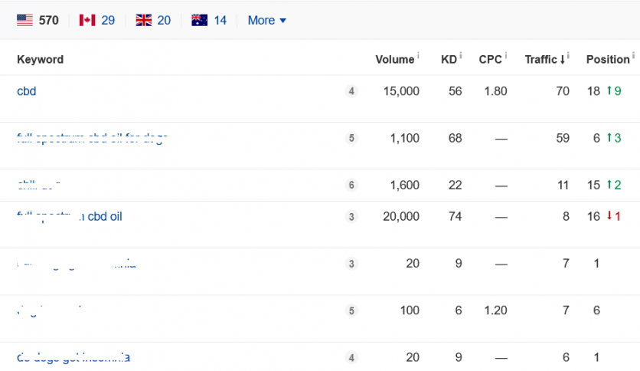Sort table by Volume column
Screen dimensions: 640x371
[x=394, y=60]
